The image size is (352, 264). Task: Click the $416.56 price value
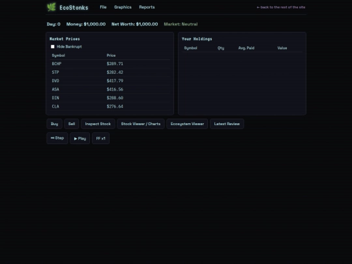pos(115,89)
